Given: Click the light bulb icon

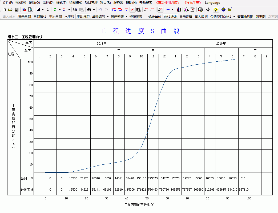Looking at the screenshot, I should [216, 10].
